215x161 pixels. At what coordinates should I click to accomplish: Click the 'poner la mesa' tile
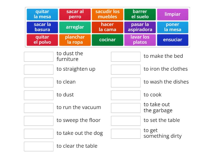pos(173,27)
